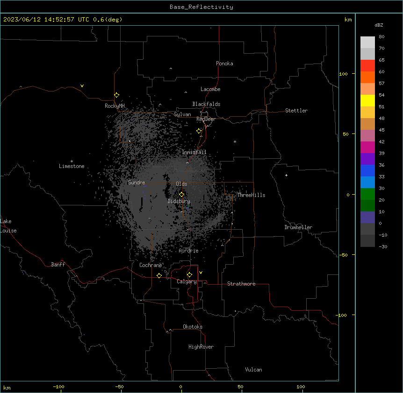The height and width of the screenshot is (393, 403).
Task: Click the Banff label
Action: tap(58, 265)
